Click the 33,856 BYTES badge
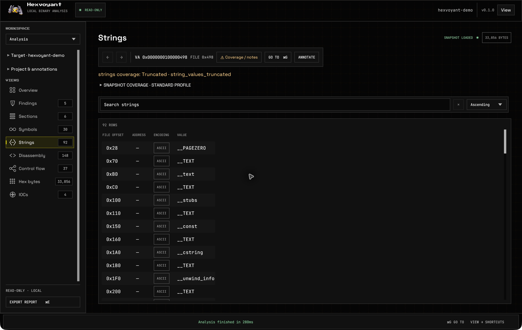522x330 pixels. tap(496, 38)
